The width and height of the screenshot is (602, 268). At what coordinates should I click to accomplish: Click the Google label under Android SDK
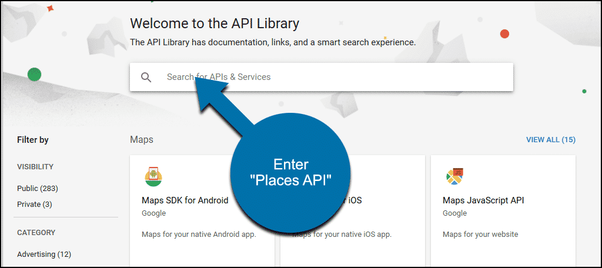point(153,213)
